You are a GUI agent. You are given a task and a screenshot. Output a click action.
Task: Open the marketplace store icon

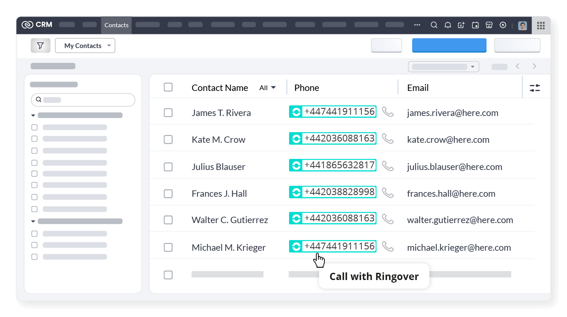[x=489, y=25]
